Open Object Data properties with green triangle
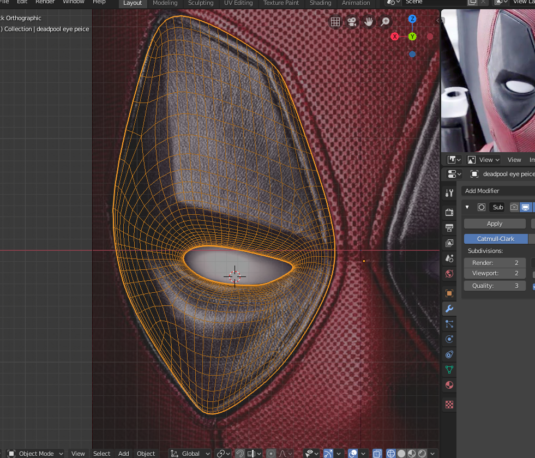Screen dimensions: 535x458 click(449, 370)
